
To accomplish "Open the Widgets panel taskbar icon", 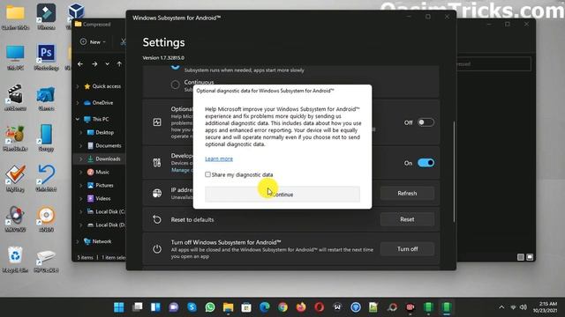I will tap(155, 307).
